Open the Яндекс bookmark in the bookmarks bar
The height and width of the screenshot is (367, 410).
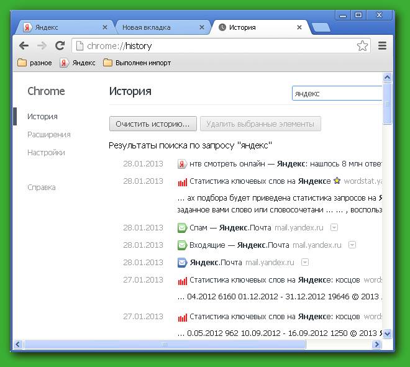point(78,63)
